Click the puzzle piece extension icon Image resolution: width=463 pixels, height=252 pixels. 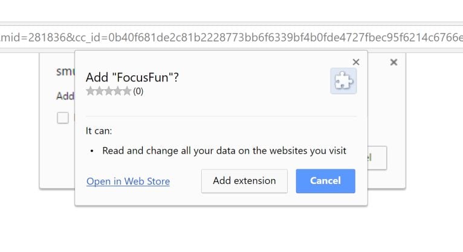click(x=343, y=81)
